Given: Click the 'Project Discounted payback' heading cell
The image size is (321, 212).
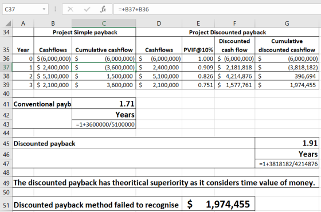Looking at the screenshot, I should click(228, 32).
